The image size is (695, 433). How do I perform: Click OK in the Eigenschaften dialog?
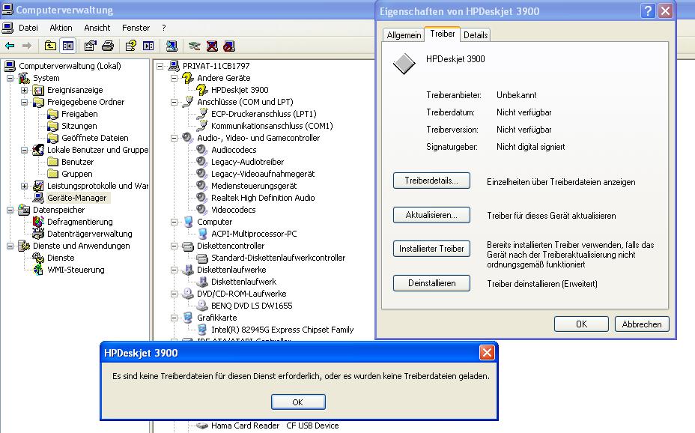(581, 324)
